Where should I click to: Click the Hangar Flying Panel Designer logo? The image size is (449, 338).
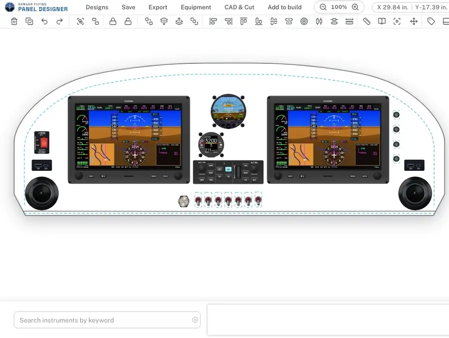point(36,7)
